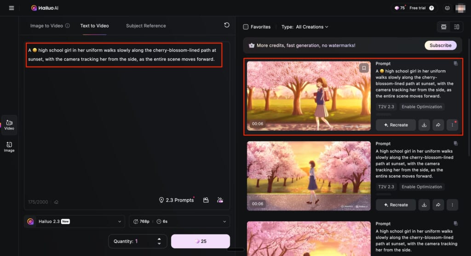Switch to the list layout view
The image size is (471, 256).
pyautogui.click(x=443, y=27)
